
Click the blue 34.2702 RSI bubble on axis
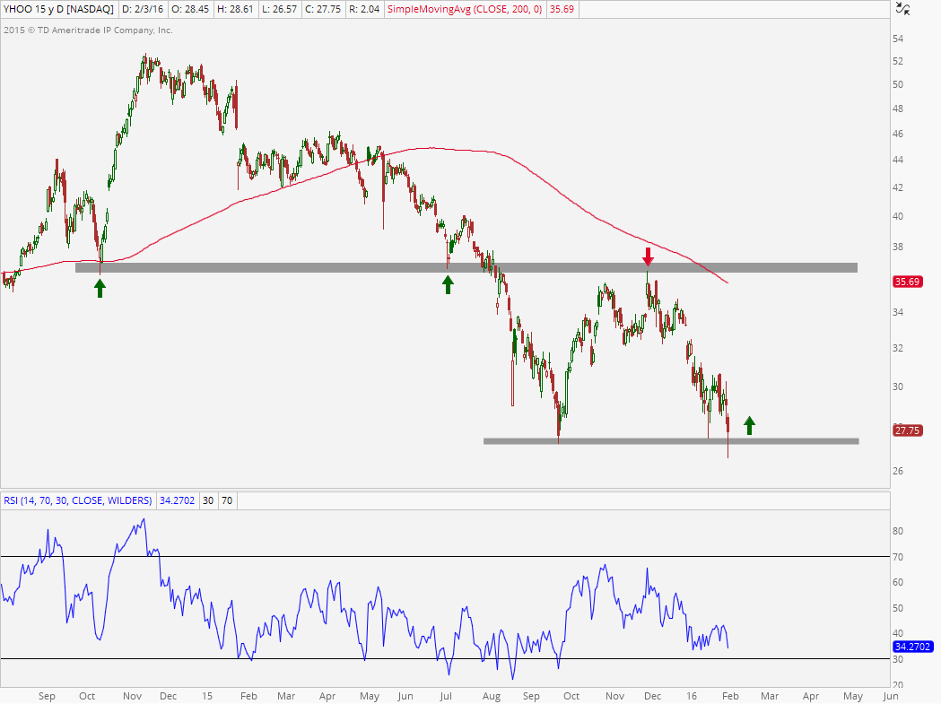[x=912, y=647]
